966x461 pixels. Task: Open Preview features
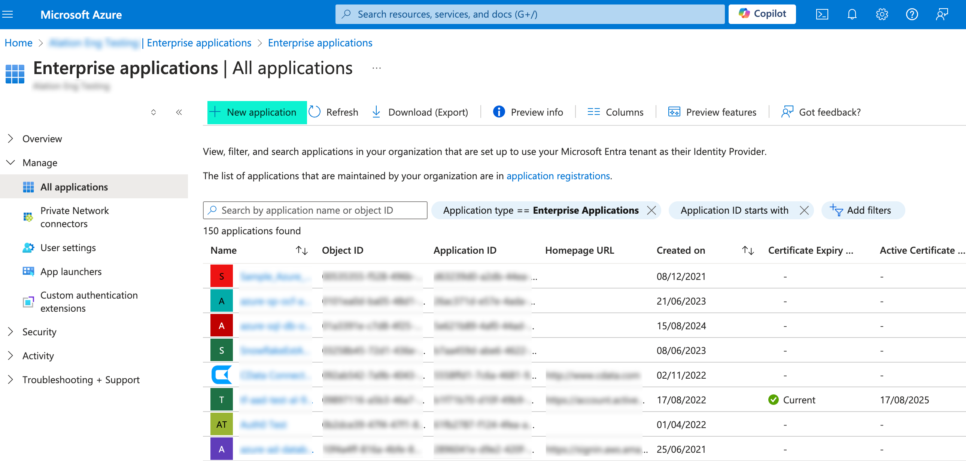[712, 112]
